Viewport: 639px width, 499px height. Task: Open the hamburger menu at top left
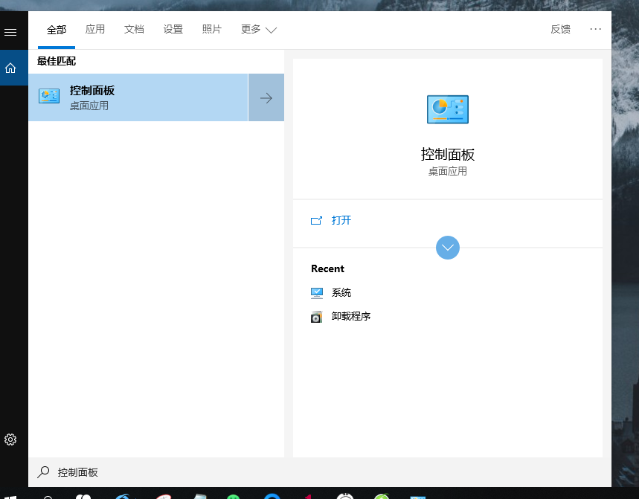(10, 31)
